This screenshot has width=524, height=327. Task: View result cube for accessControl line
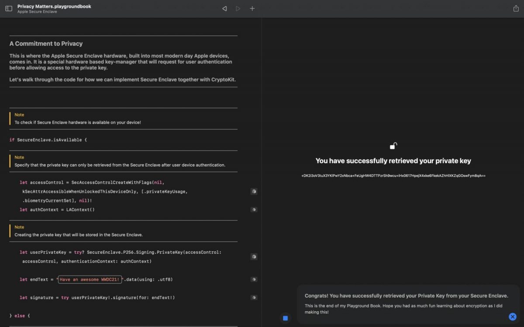pyautogui.click(x=254, y=191)
